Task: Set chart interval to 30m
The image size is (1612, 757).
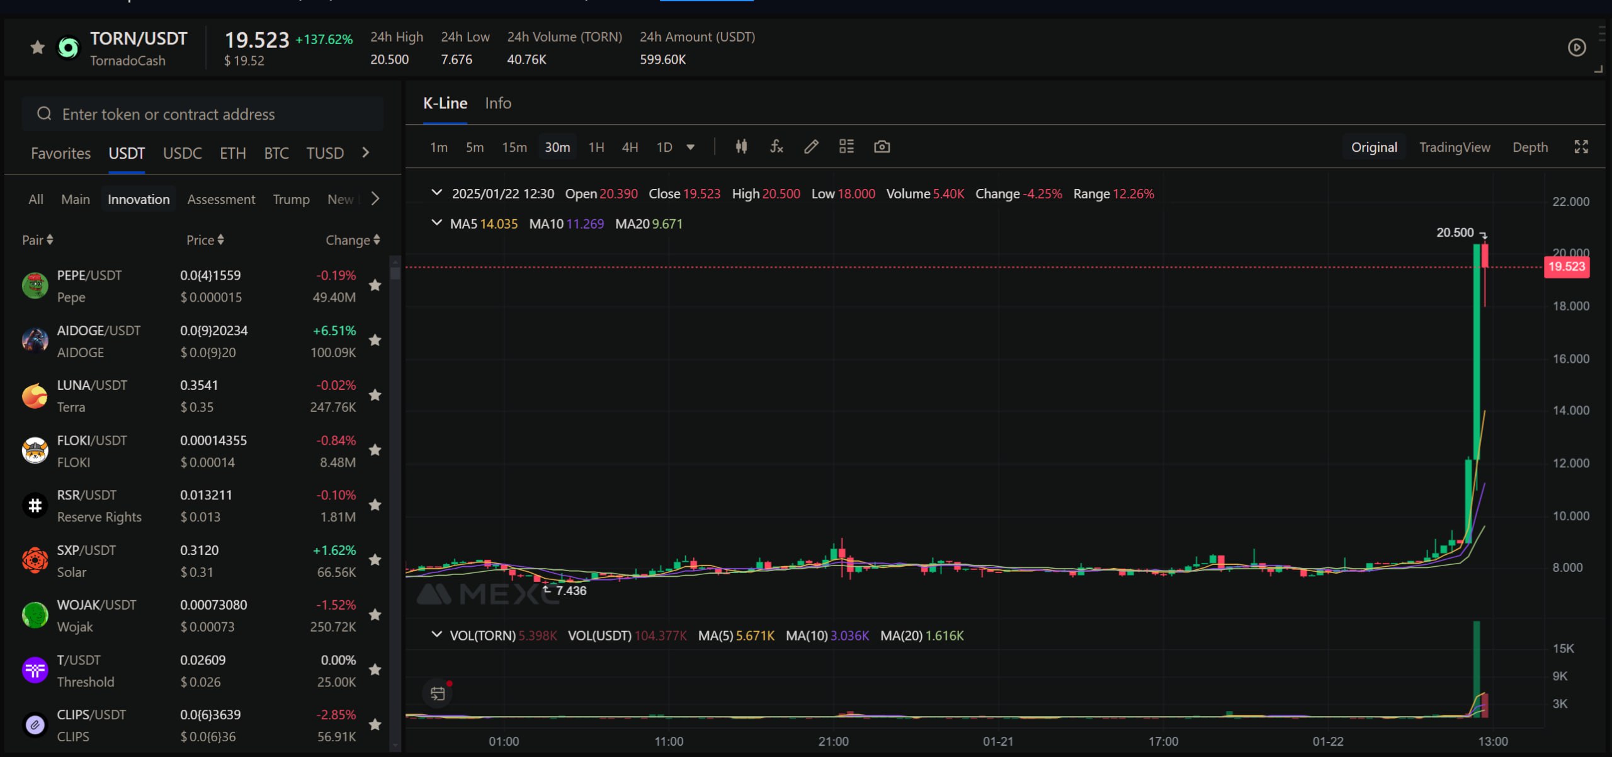Action: pos(557,147)
